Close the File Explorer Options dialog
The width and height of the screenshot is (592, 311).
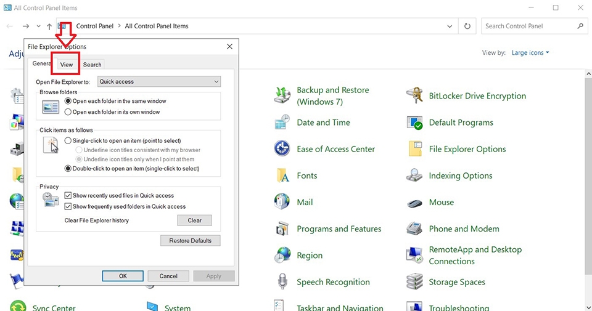[x=229, y=46]
